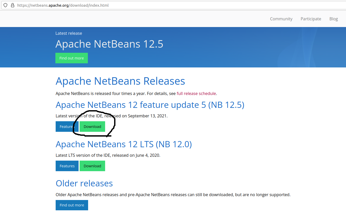Click text released on June 4, 2020
346x217 pixels.
(x=136, y=155)
